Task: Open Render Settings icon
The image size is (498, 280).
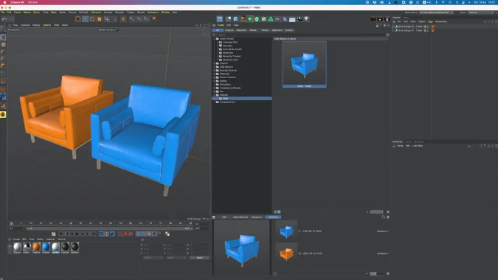Action: [387, 19]
